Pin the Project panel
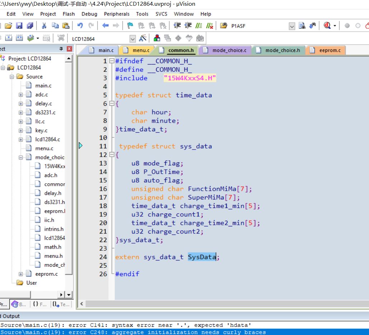 [x=61, y=49]
